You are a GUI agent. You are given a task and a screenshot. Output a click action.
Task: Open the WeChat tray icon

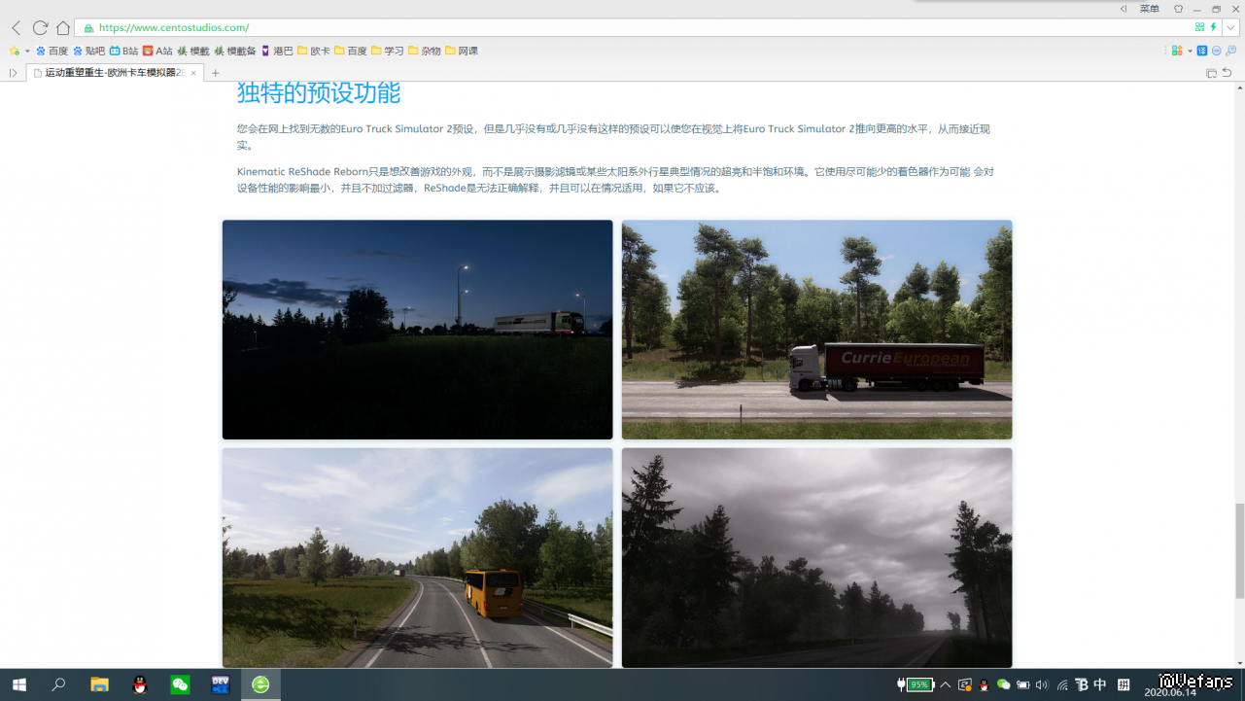tap(1004, 684)
